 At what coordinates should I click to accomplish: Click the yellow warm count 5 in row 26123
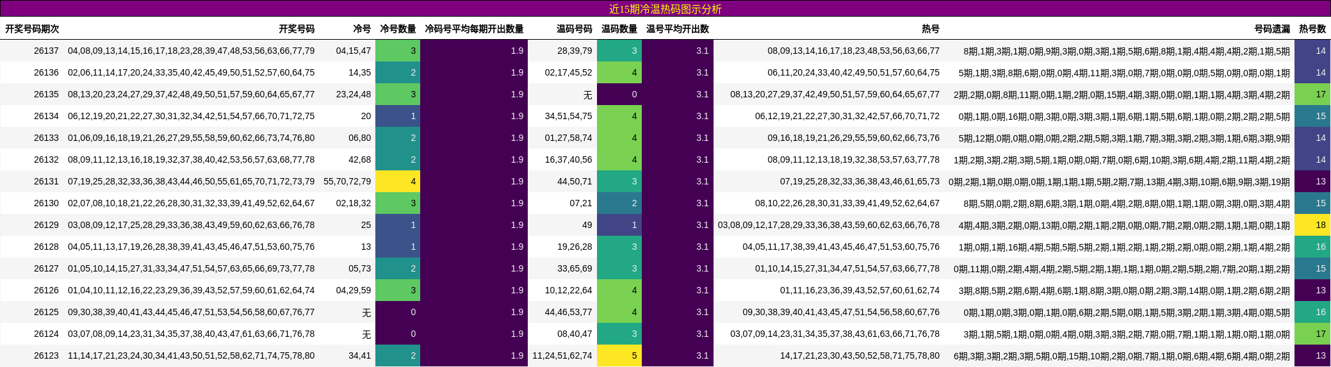pos(619,355)
